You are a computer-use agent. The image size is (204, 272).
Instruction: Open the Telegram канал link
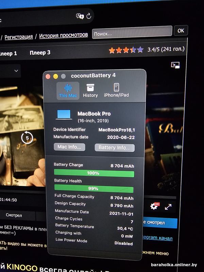click(x=157, y=238)
